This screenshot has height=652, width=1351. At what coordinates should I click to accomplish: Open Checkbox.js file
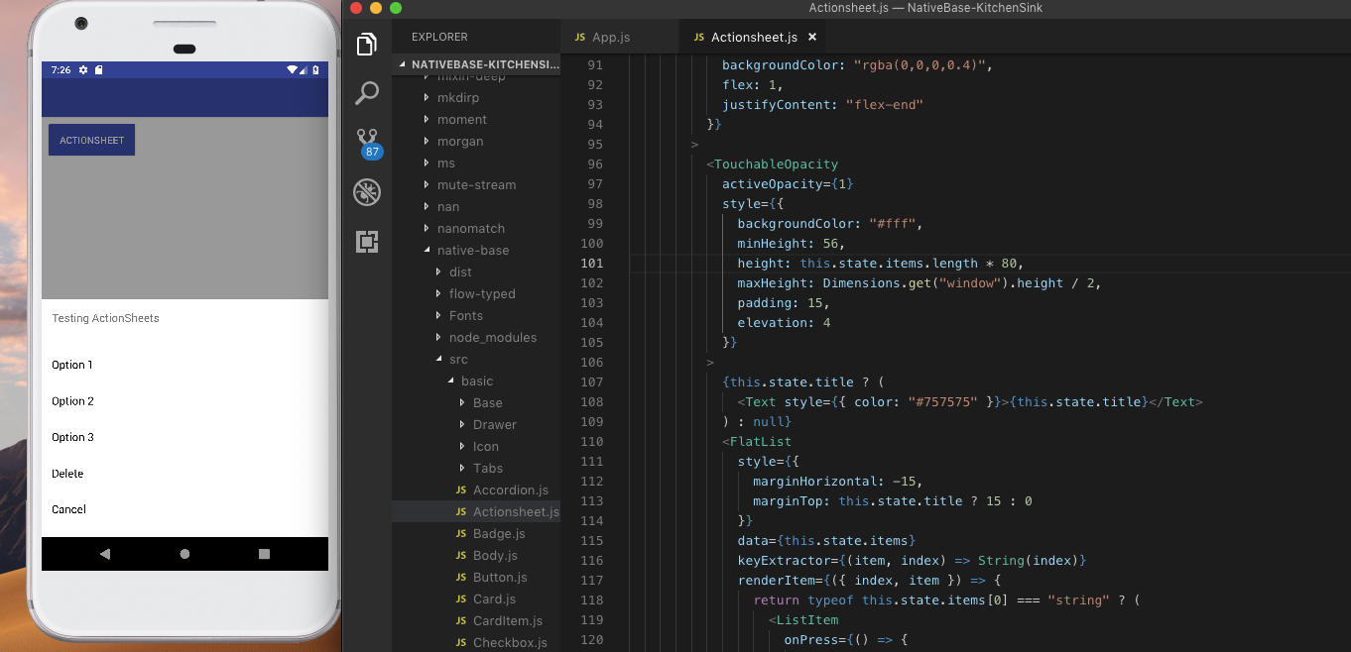tap(510, 642)
